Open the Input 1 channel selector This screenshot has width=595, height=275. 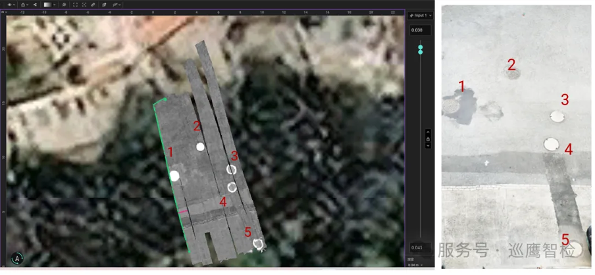tap(421, 14)
